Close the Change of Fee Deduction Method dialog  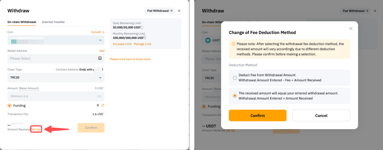(x=351, y=29)
